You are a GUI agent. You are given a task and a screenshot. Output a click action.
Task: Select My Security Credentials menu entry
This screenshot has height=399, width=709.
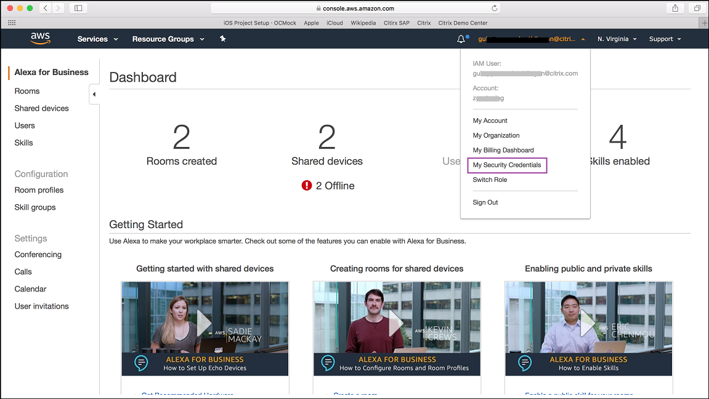(x=507, y=165)
